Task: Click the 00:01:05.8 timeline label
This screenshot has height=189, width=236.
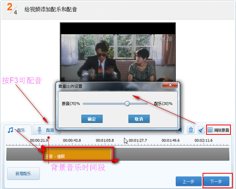Action: (105, 140)
